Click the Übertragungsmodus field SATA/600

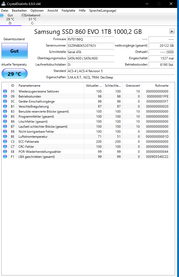click(91, 58)
